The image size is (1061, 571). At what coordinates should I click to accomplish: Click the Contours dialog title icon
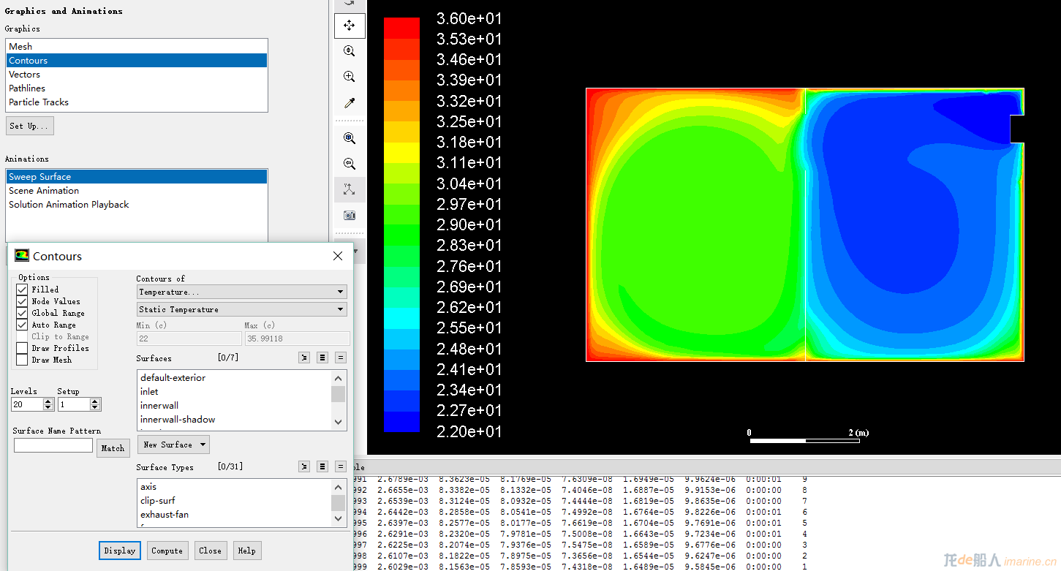pos(22,256)
